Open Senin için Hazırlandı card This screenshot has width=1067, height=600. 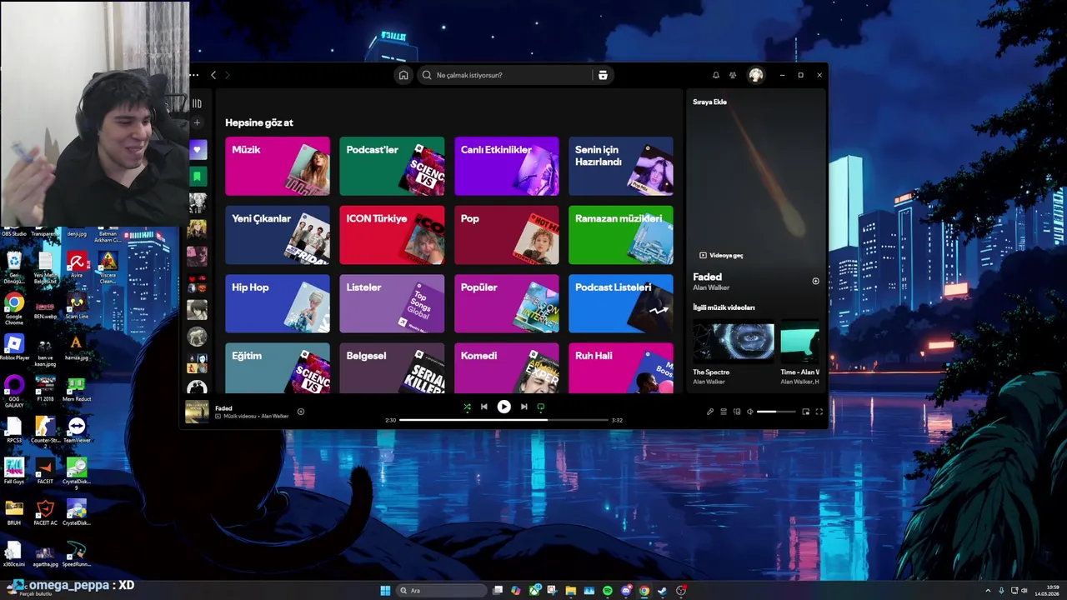point(621,166)
